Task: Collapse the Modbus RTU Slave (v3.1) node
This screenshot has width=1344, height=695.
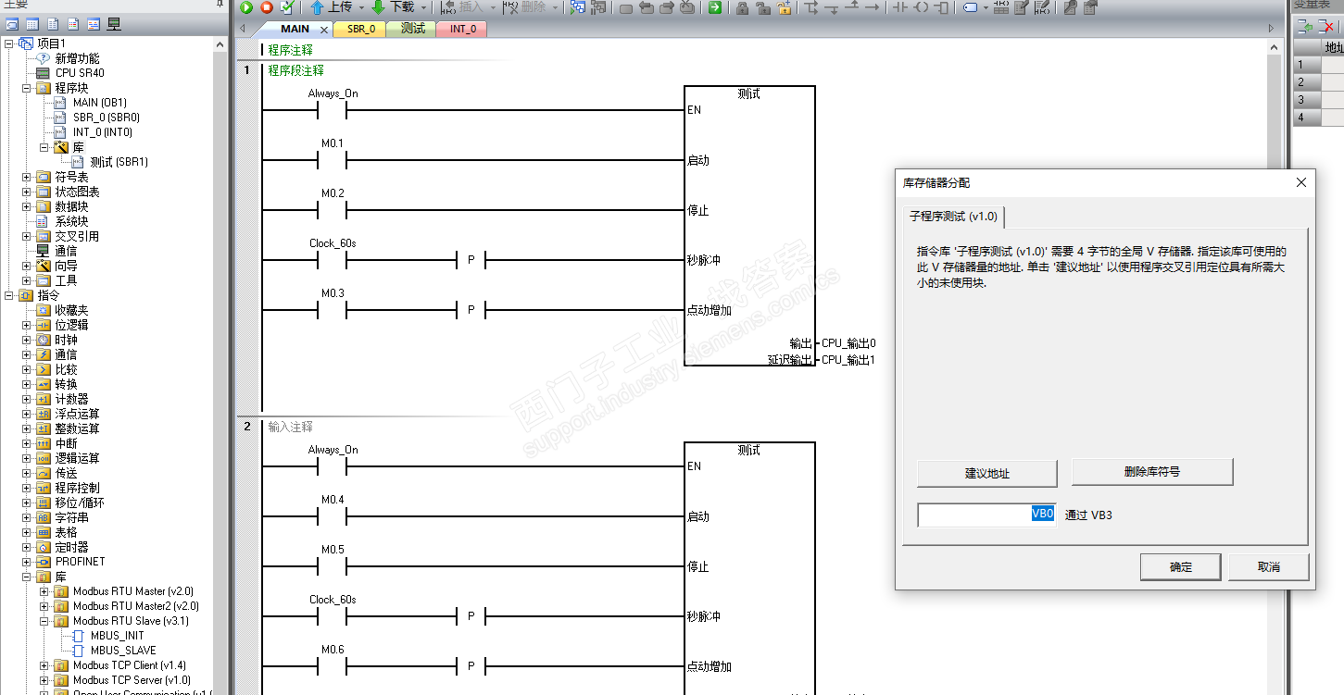Action: tap(44, 621)
